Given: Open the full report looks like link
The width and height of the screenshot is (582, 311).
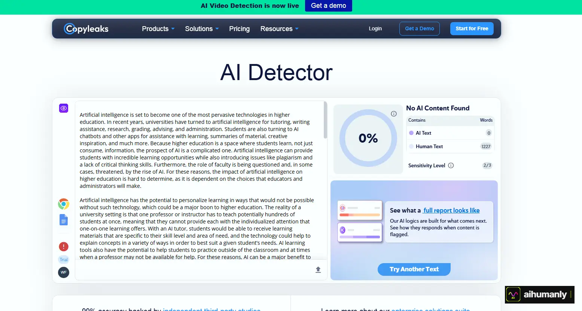Looking at the screenshot, I should click(451, 210).
